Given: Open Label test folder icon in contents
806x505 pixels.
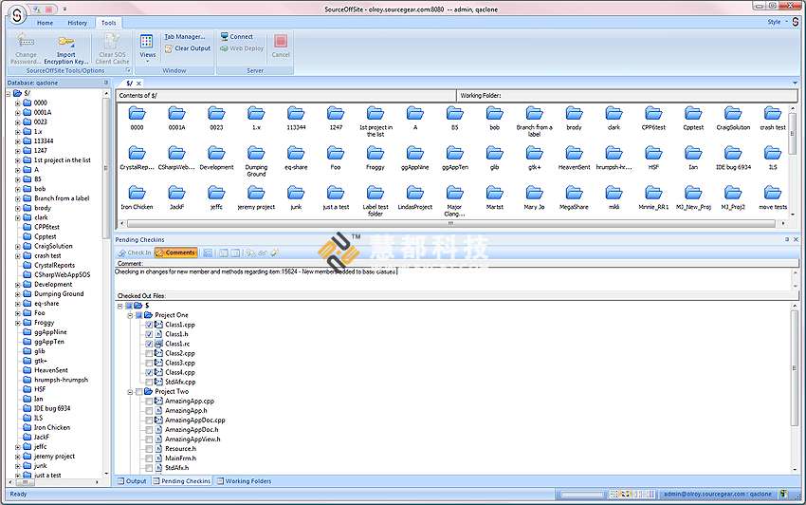Looking at the screenshot, I should click(x=376, y=193).
